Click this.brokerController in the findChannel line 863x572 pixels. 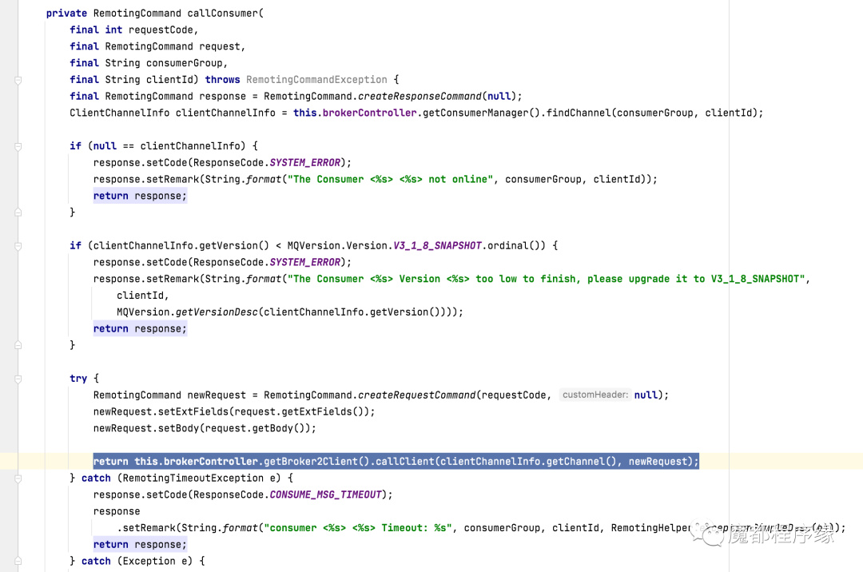click(x=355, y=113)
